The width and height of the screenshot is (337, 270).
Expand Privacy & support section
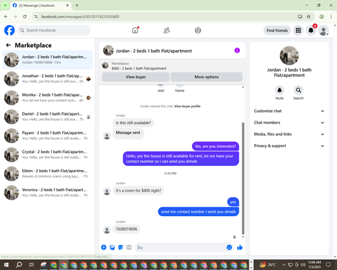[289, 146]
